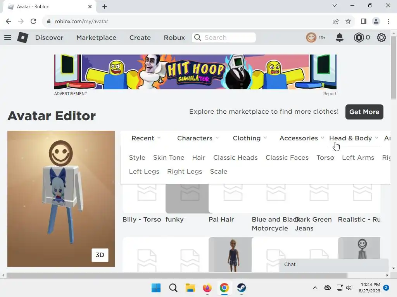
Task: Expand the Accessories dropdown
Action: coord(302,138)
